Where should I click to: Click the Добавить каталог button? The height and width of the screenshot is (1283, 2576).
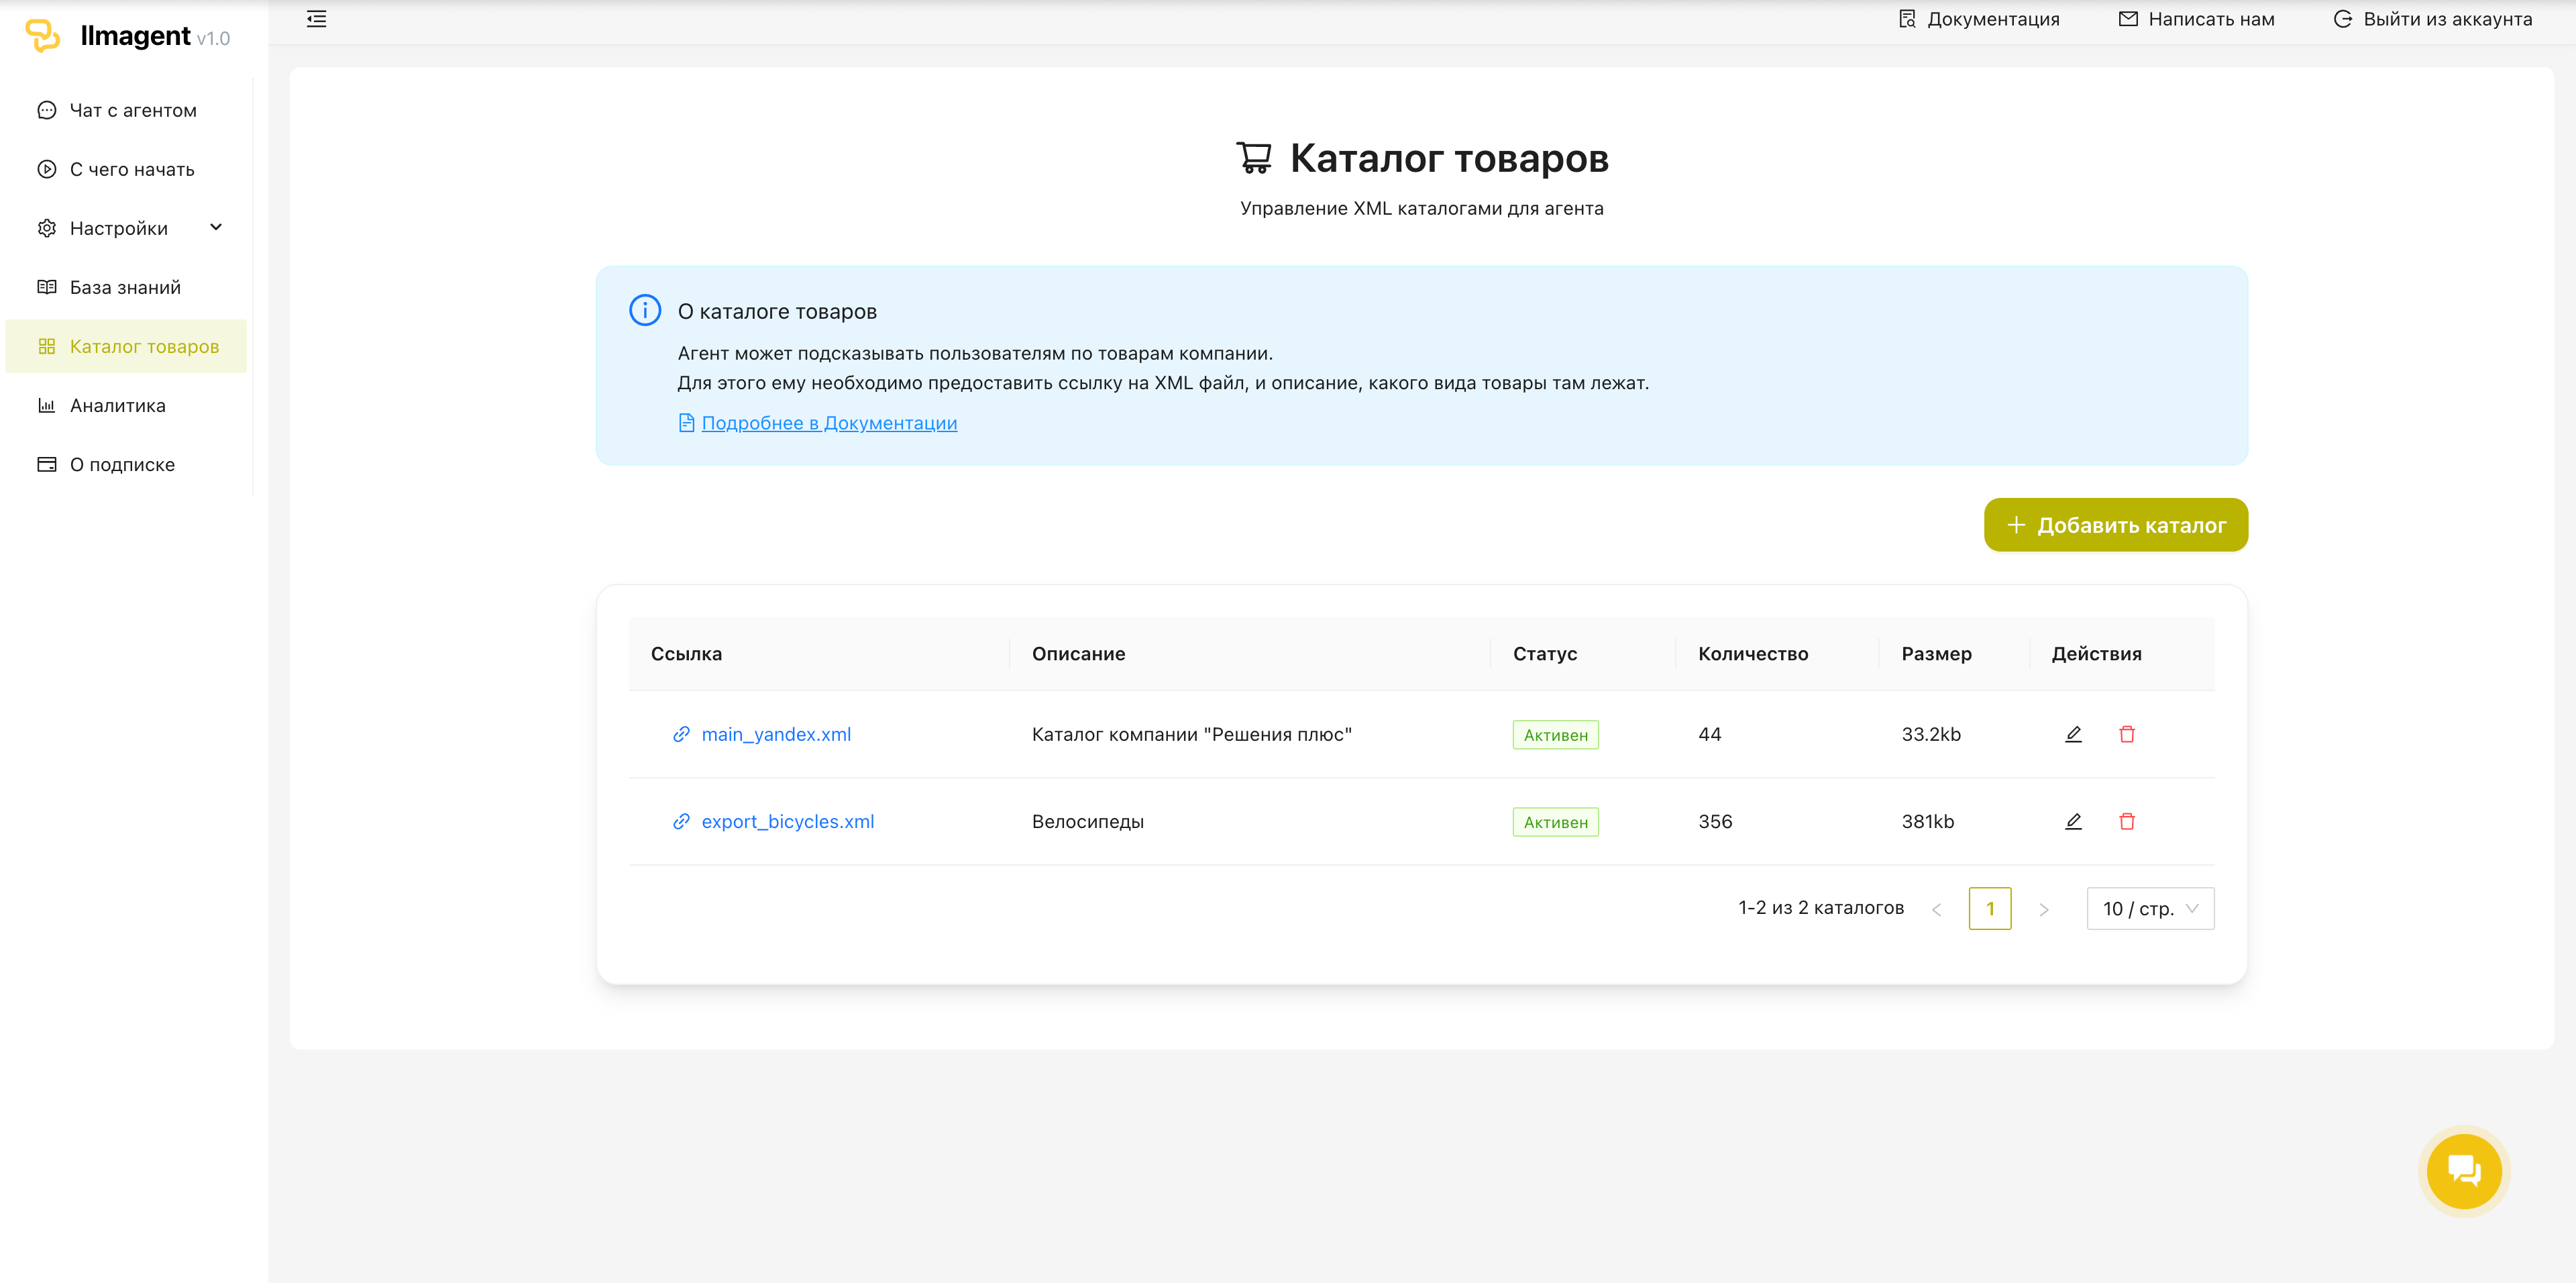[2115, 525]
